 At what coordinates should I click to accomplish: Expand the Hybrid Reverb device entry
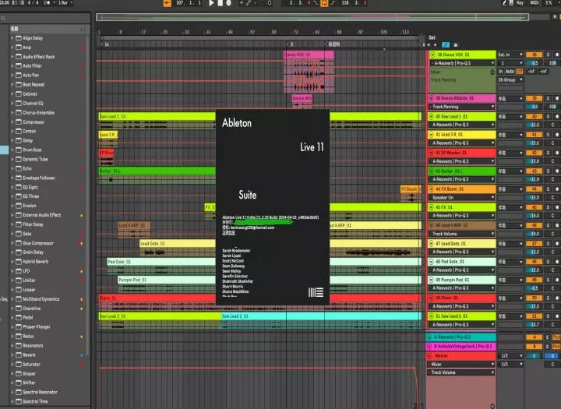12,262
